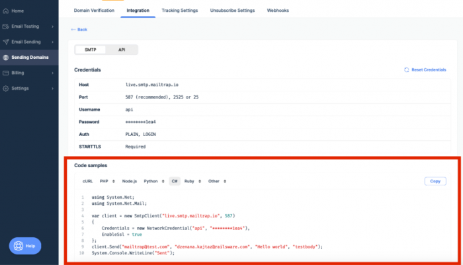Click the Help lifebuoy icon

pyautogui.click(x=19, y=246)
